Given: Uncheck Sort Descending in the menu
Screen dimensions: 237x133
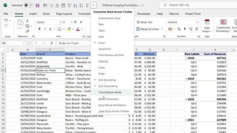Looking at the screenshot, I should click(x=113, y=86).
